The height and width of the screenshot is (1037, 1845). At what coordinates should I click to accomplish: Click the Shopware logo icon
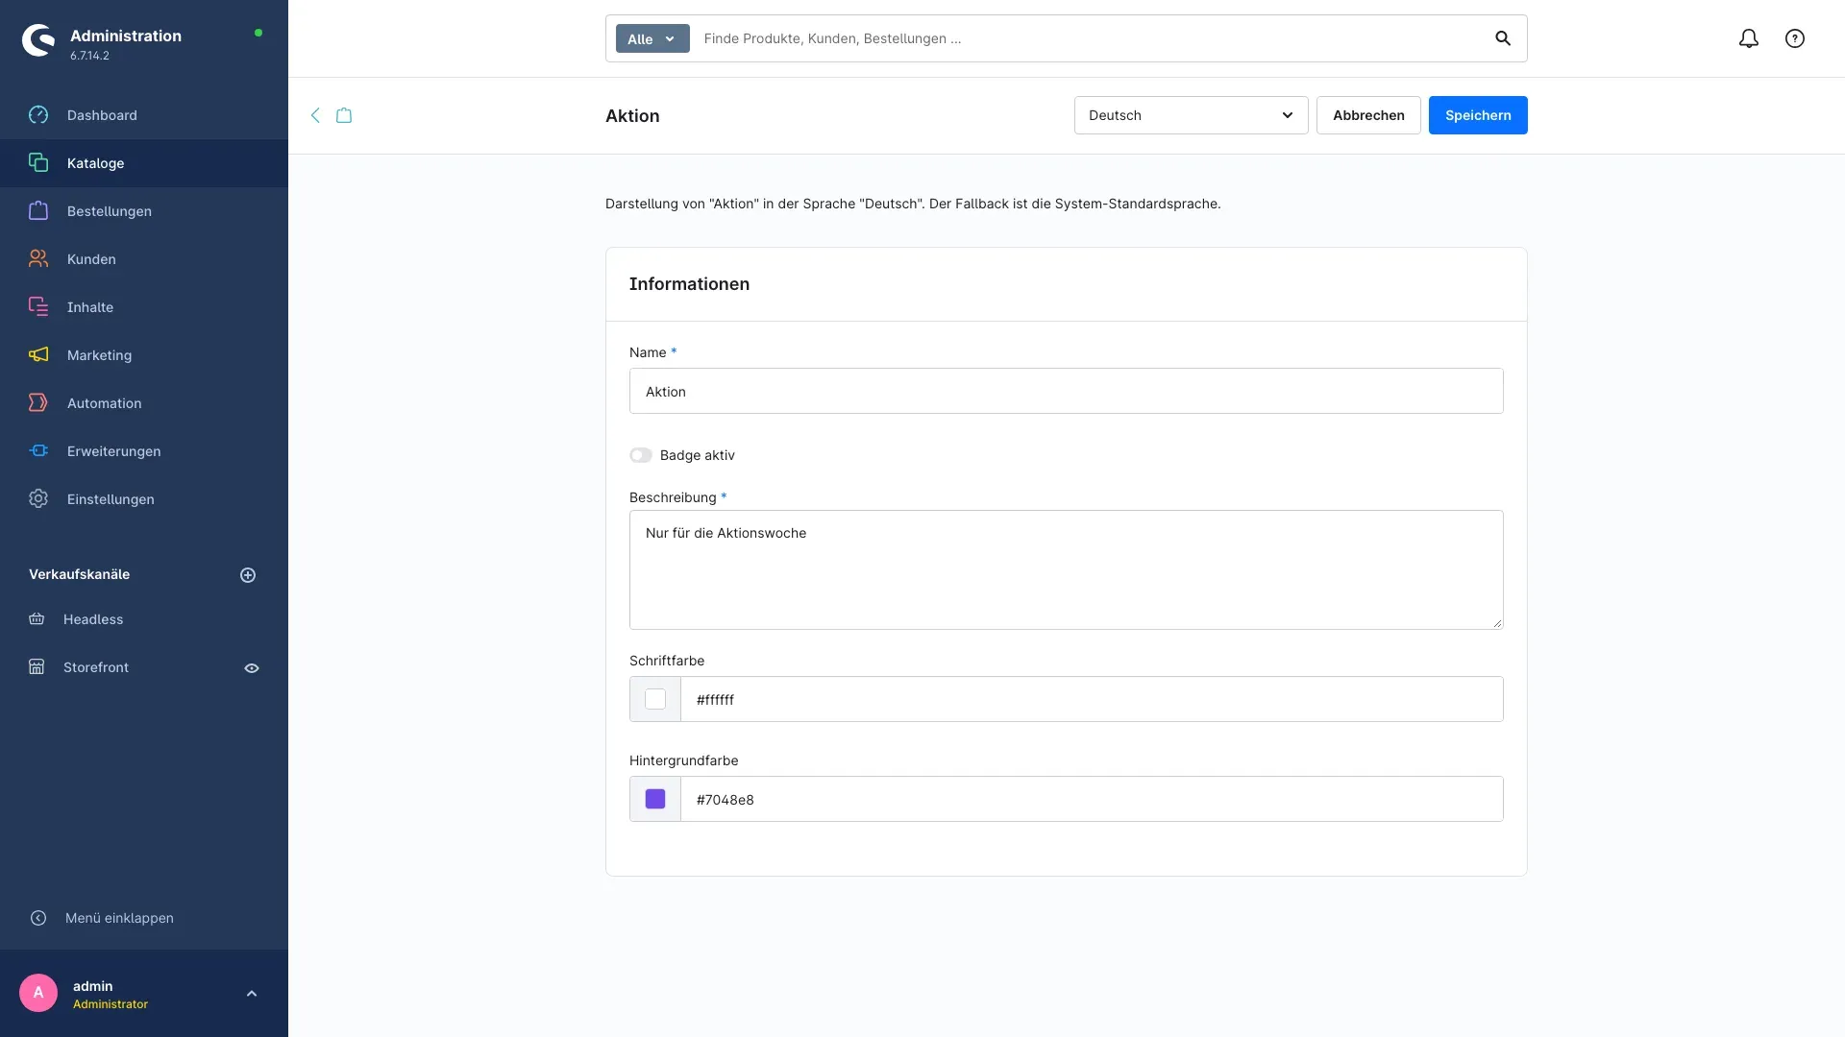click(38, 40)
